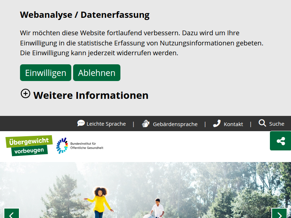Image resolution: width=291 pixels, height=218 pixels.
Task: Advance to the next slide with the right arrow
Action: coord(279,213)
